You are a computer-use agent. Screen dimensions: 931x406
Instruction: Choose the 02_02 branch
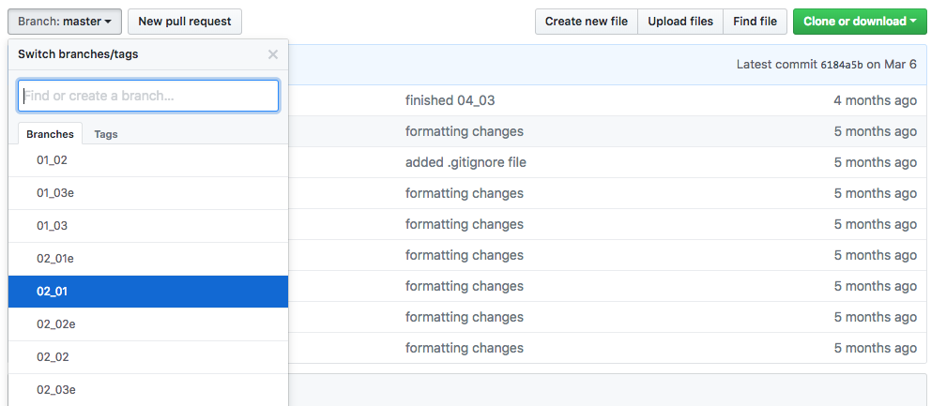[x=53, y=357]
